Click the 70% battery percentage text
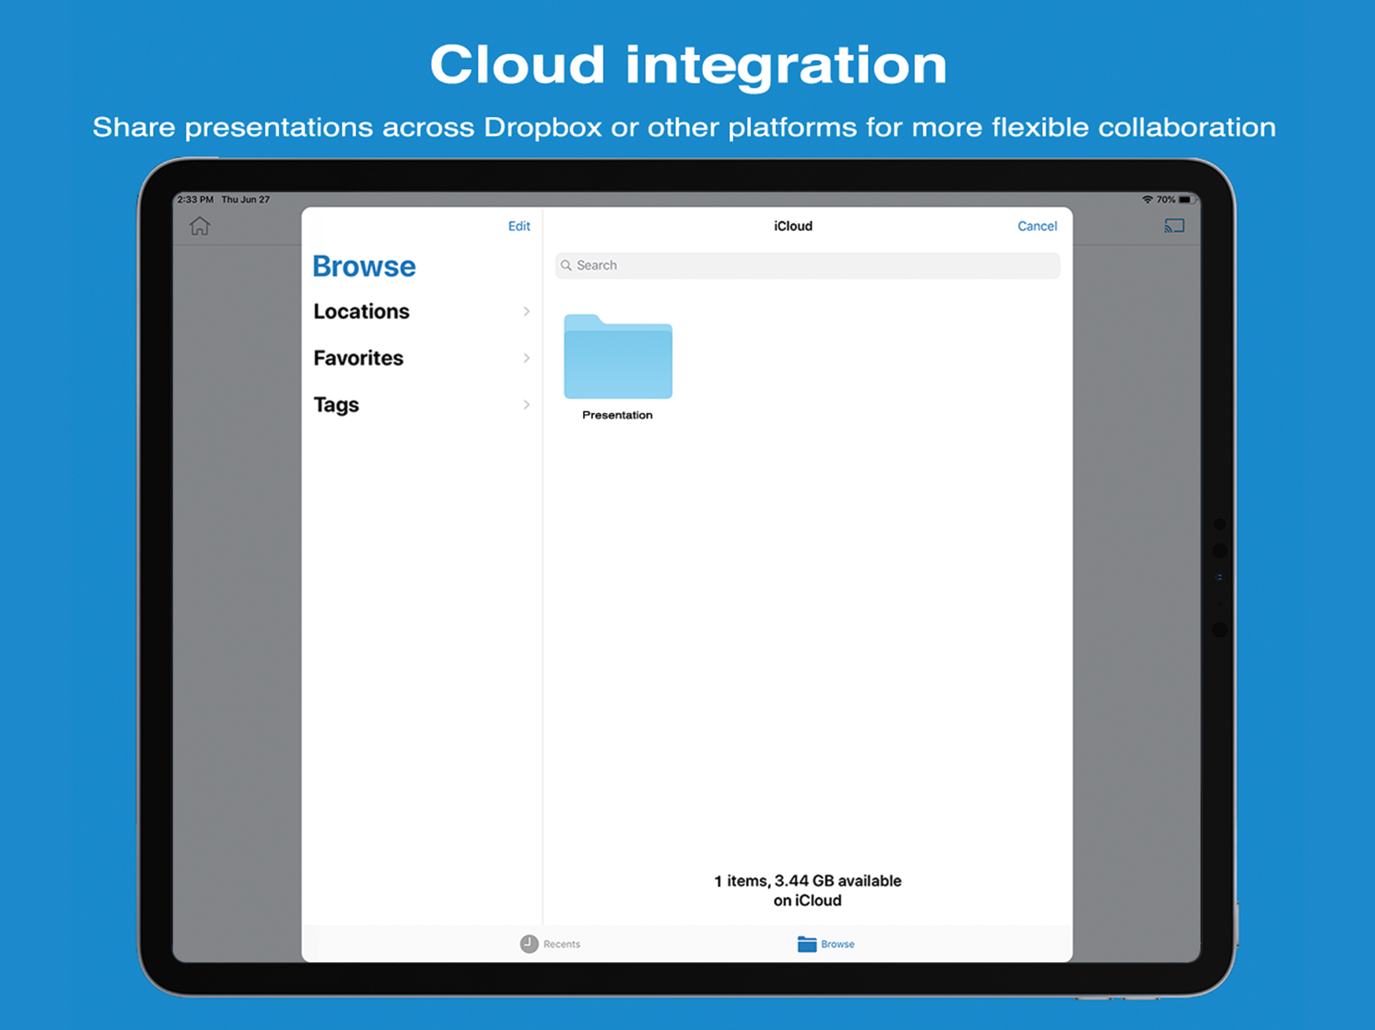The width and height of the screenshot is (1375, 1030). (1166, 200)
